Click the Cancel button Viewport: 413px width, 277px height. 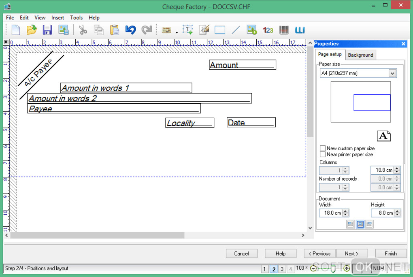[x=242, y=254]
